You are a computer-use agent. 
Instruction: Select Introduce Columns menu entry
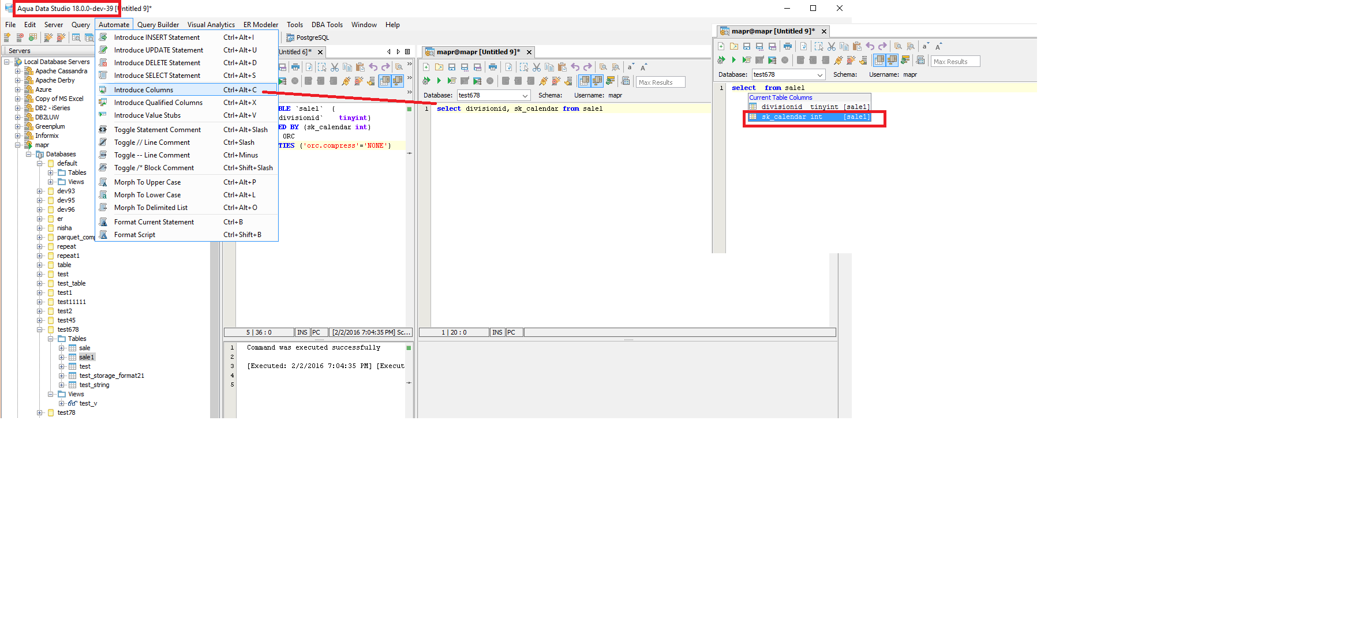coord(144,90)
